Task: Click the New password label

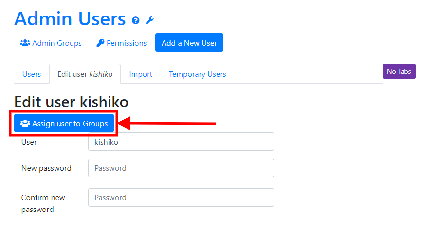Action: click(46, 168)
